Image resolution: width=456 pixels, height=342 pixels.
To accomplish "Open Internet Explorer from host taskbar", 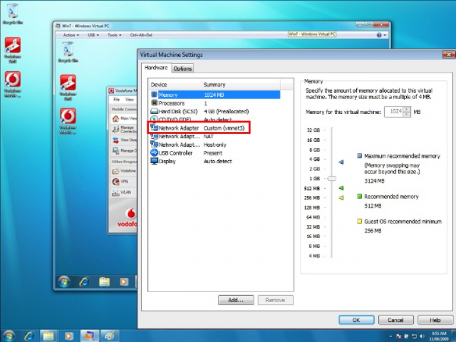I will [x=28, y=335].
